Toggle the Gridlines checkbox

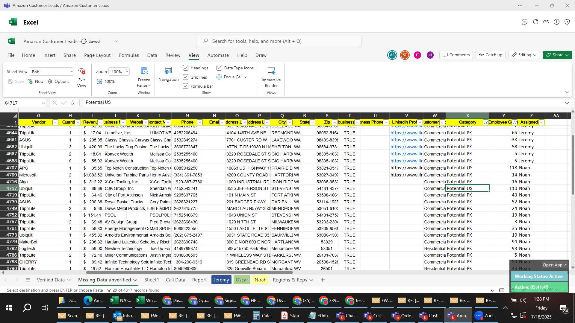pyautogui.click(x=186, y=77)
